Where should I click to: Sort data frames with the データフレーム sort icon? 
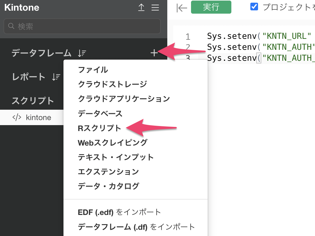(82, 53)
